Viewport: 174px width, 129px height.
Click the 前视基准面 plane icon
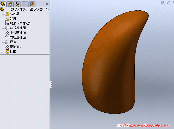(x=7, y=28)
